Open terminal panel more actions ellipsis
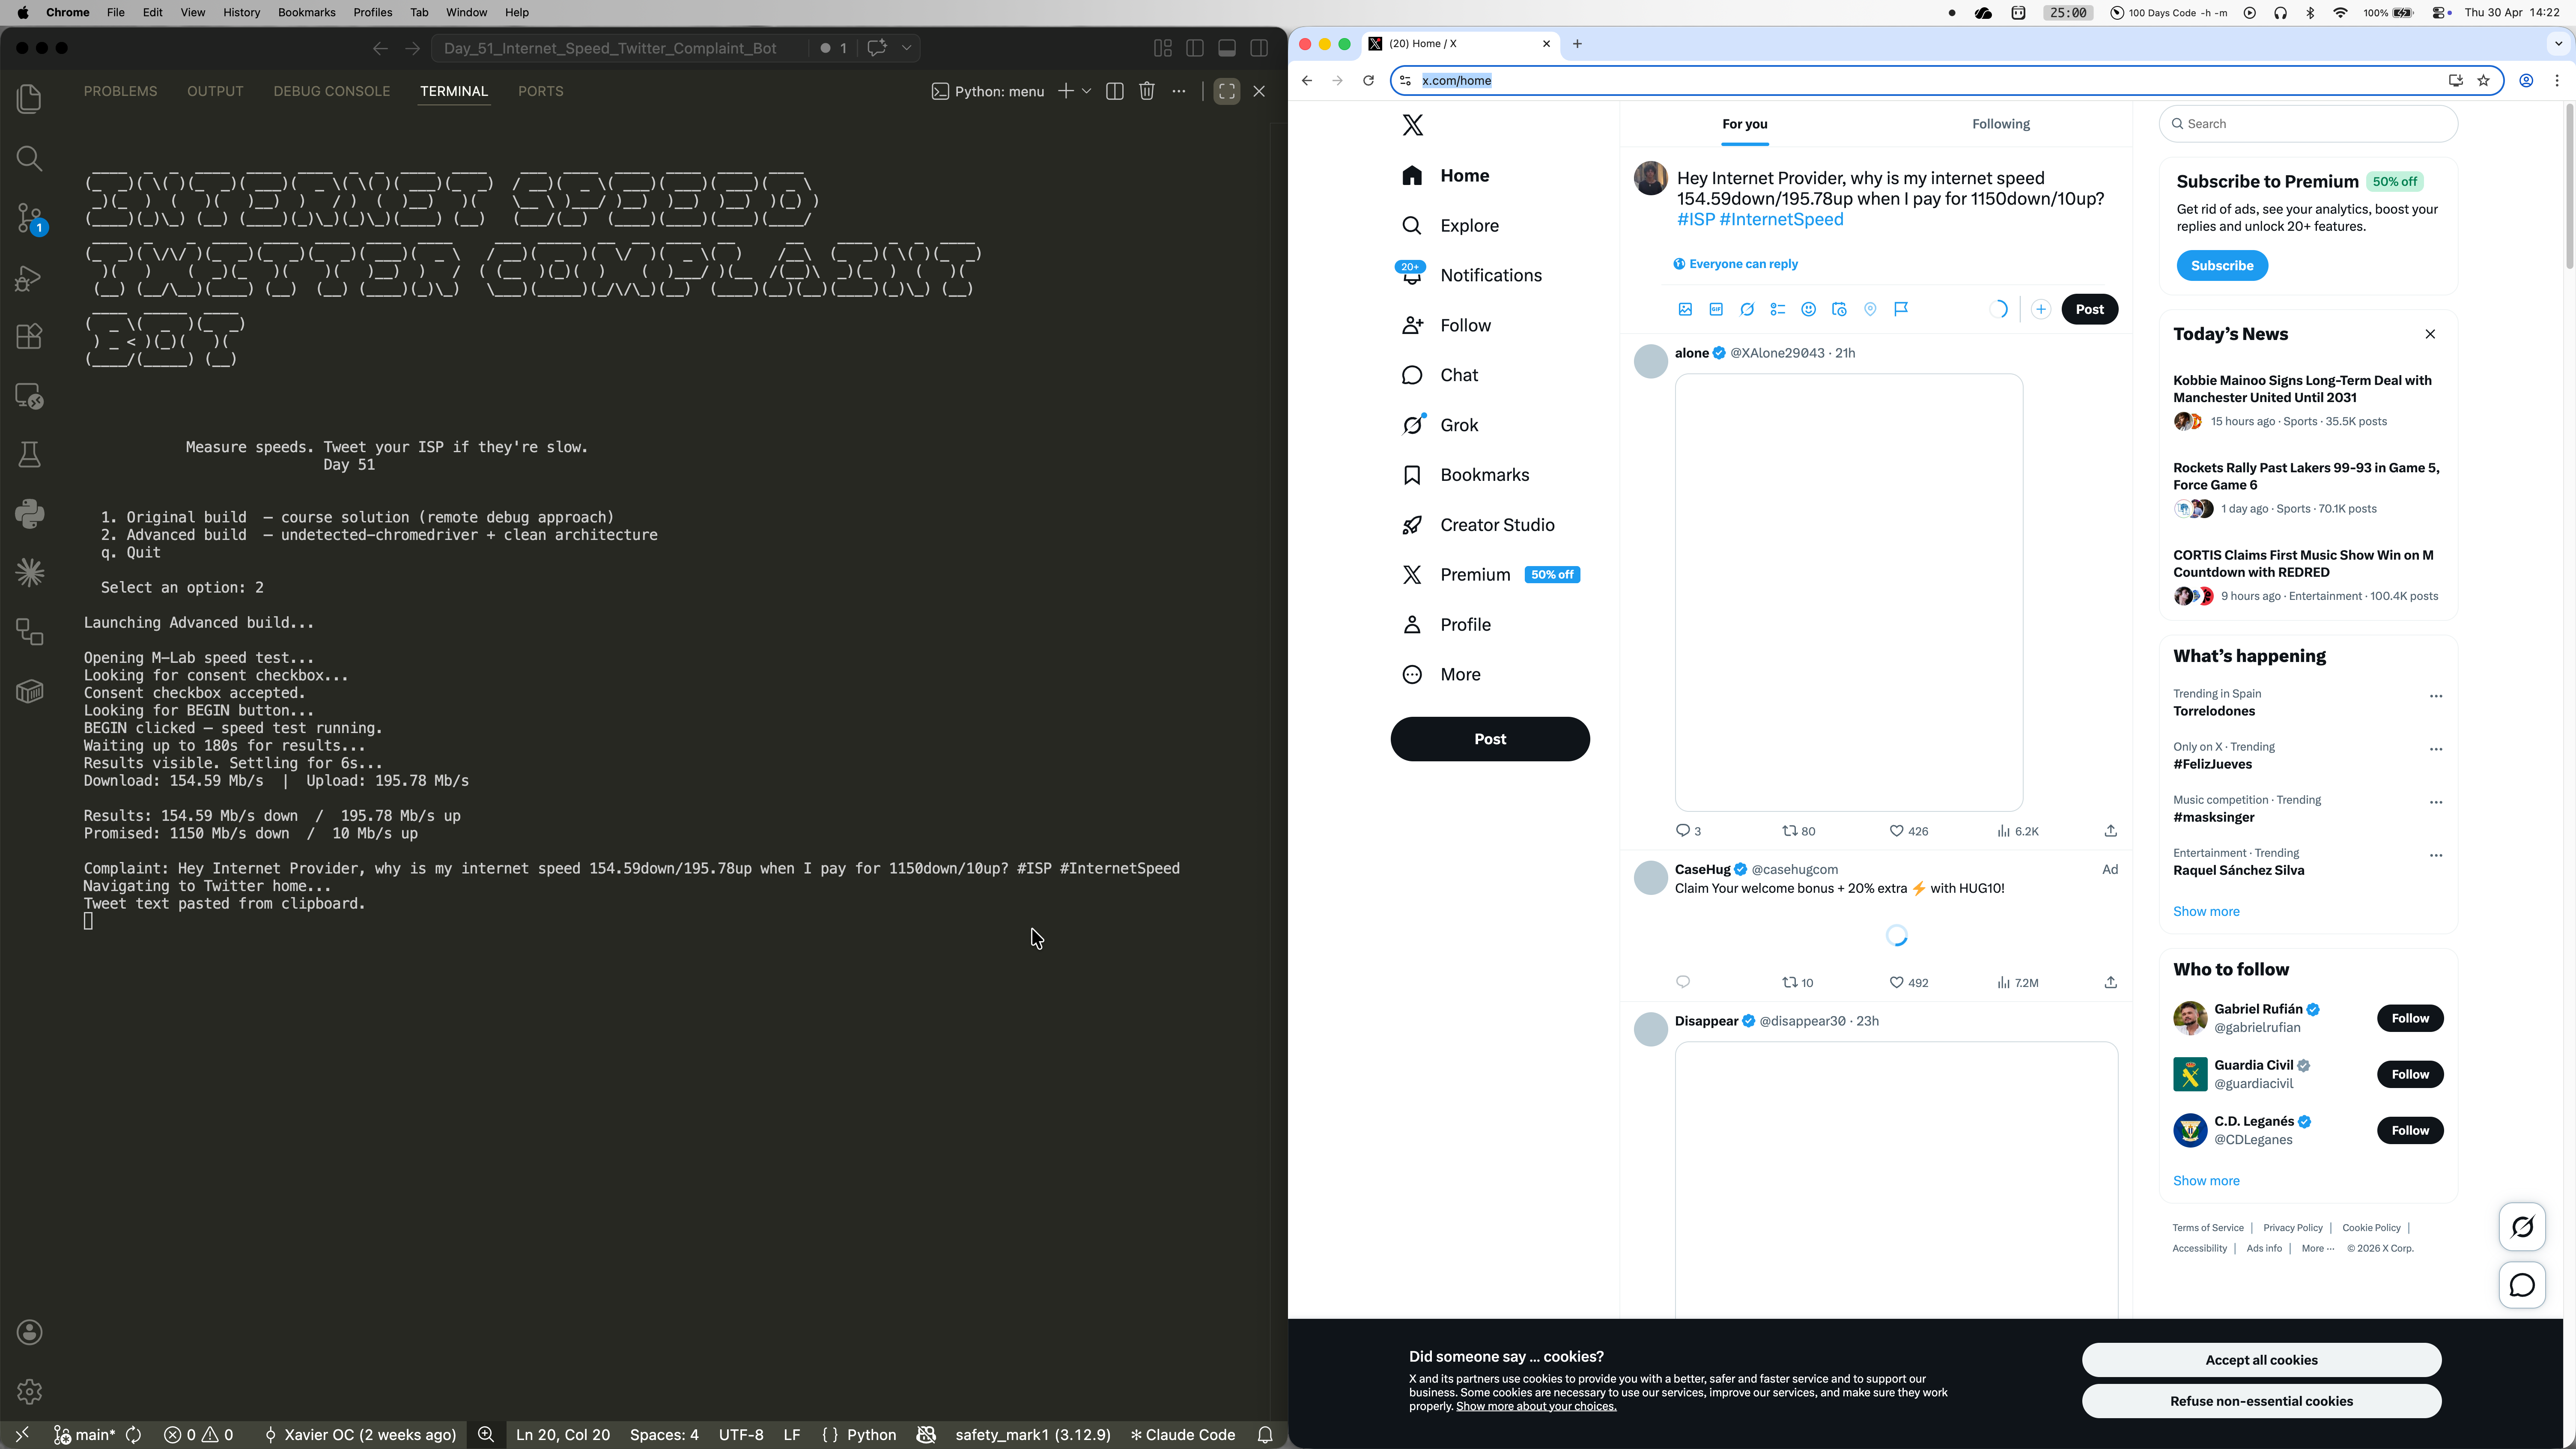Viewport: 2576px width, 1449px height. (x=1179, y=91)
